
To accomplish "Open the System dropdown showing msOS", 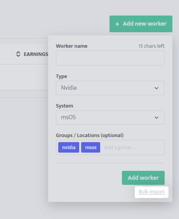I will [110, 117].
